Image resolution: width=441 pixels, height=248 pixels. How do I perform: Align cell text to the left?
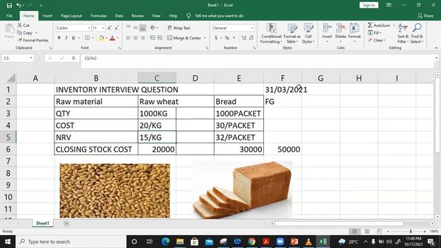(x=128, y=38)
